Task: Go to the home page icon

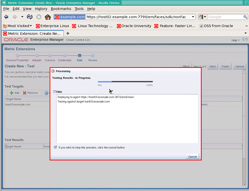Action: coord(48,17)
